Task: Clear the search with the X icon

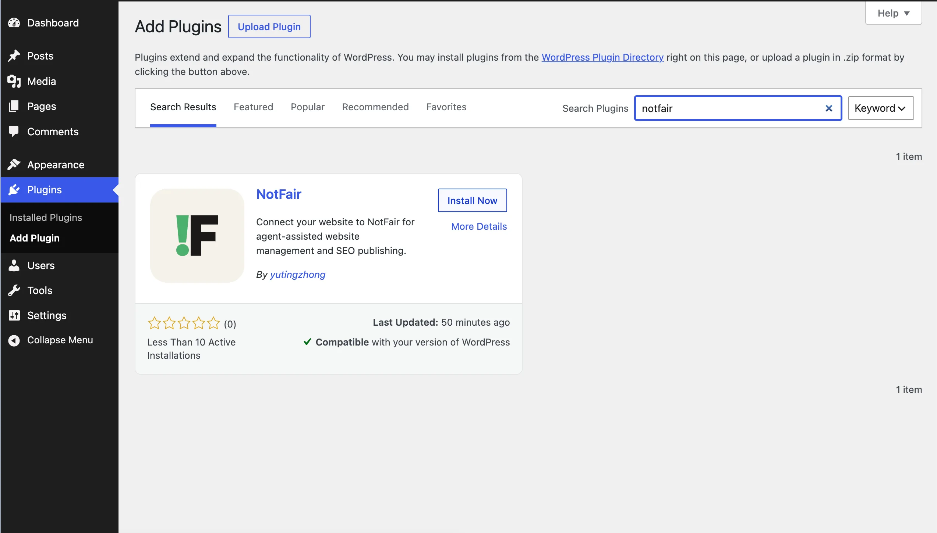Action: (829, 108)
